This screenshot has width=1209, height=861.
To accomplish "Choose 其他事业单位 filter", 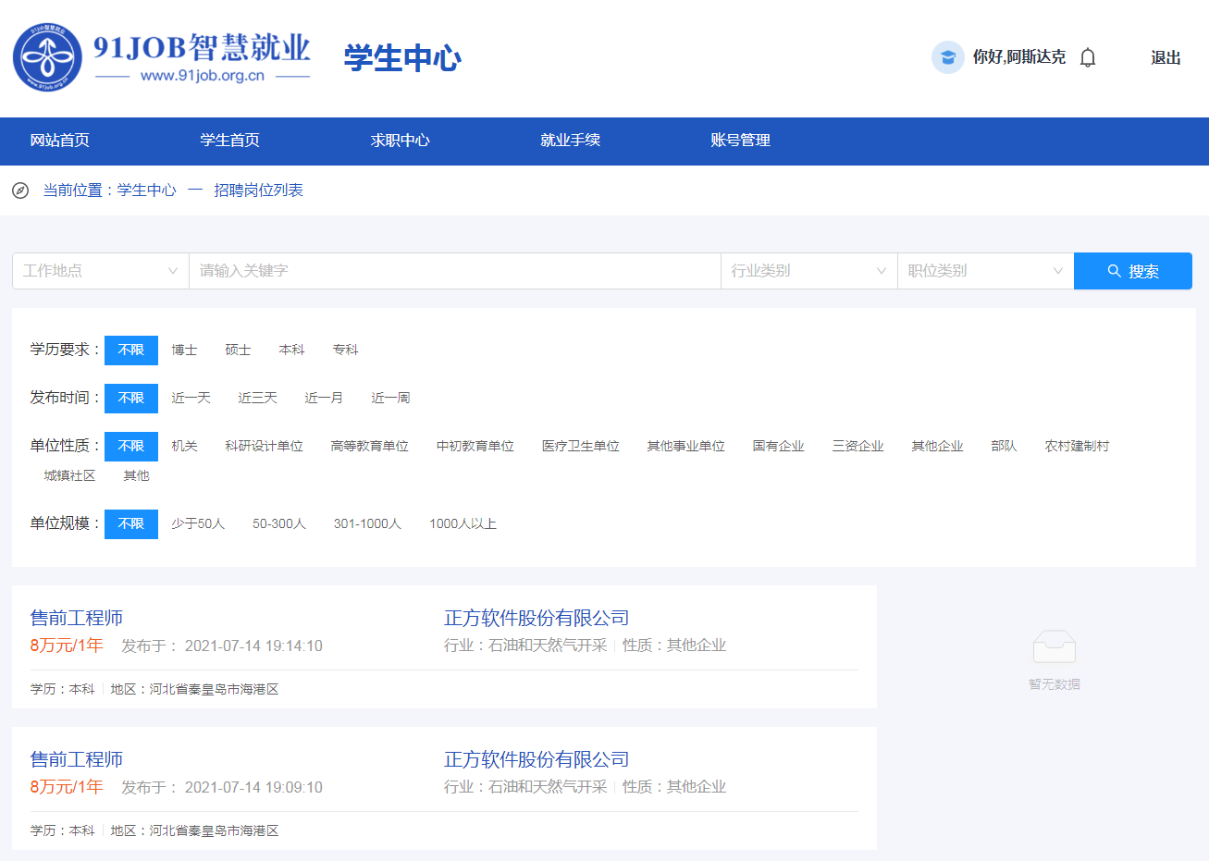I will (685, 447).
